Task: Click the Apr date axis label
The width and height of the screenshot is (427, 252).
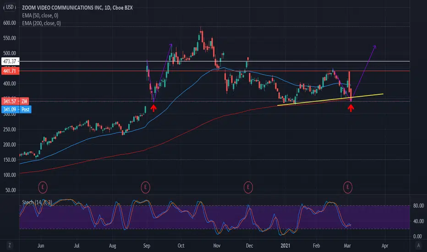Action: [385, 246]
